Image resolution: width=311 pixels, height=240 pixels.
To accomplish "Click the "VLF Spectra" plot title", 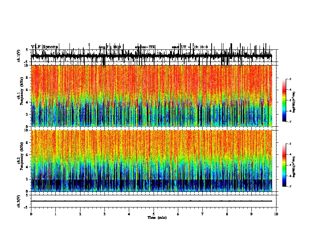I will (44, 47).
